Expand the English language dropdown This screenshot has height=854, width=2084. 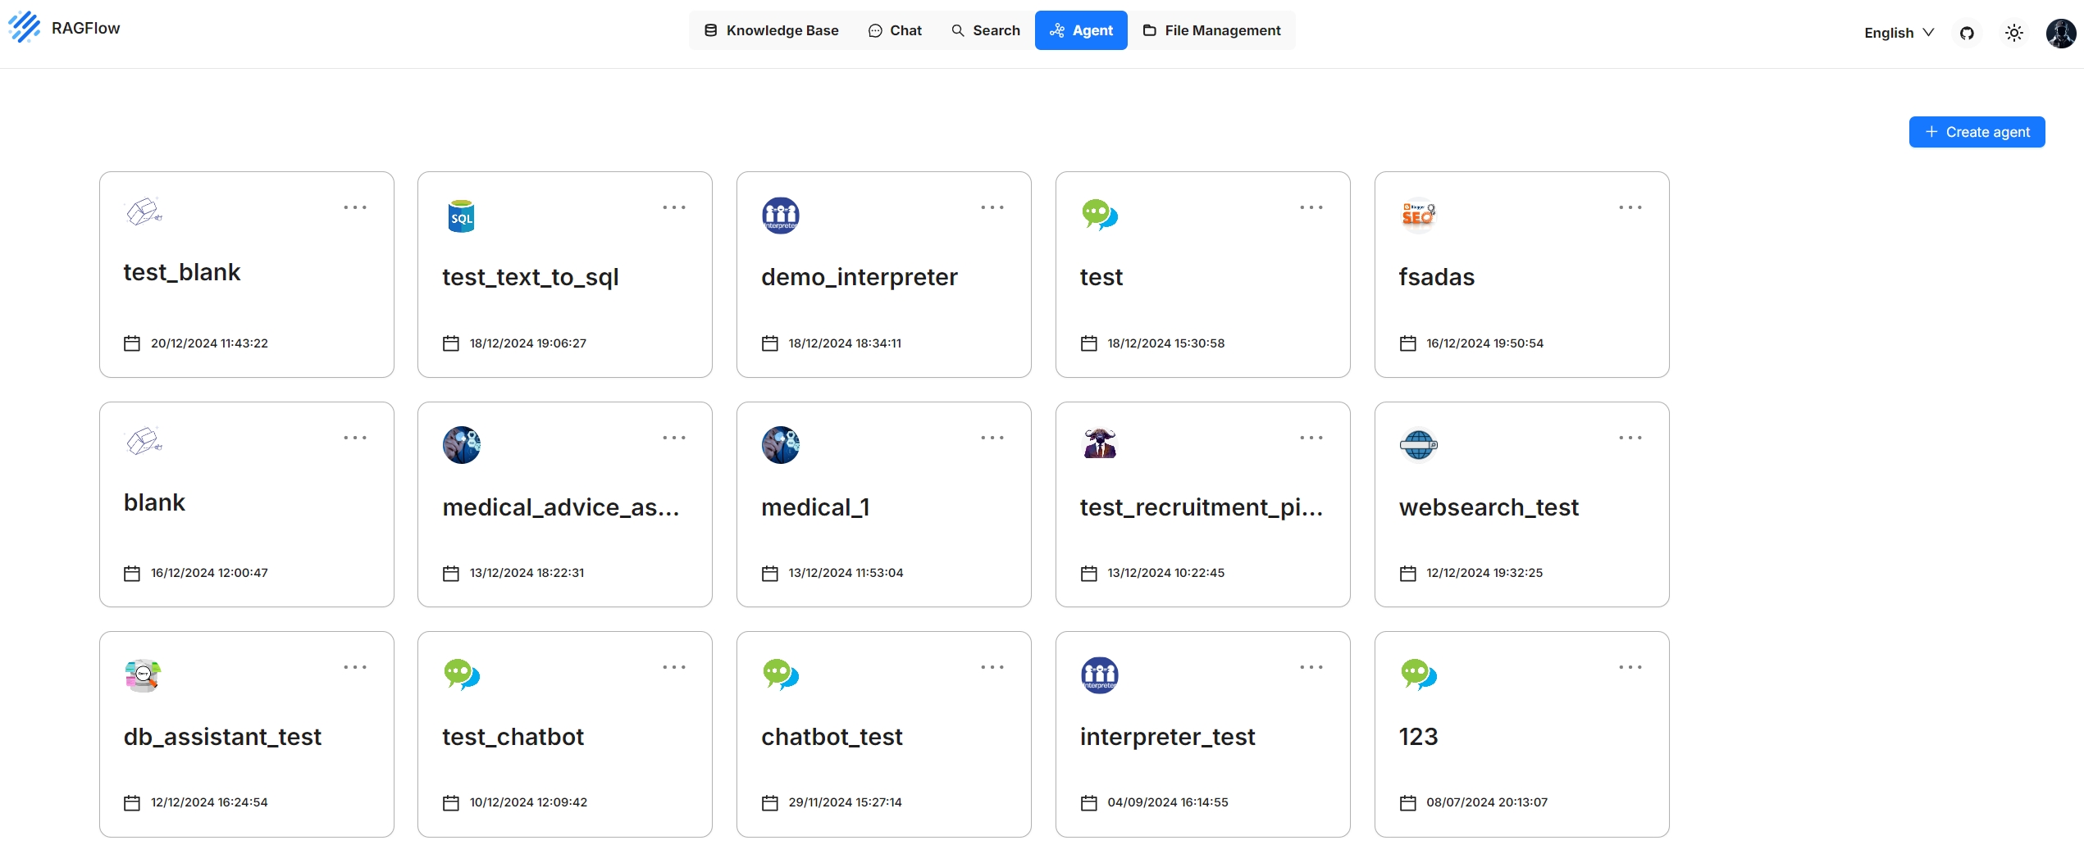1899,33
